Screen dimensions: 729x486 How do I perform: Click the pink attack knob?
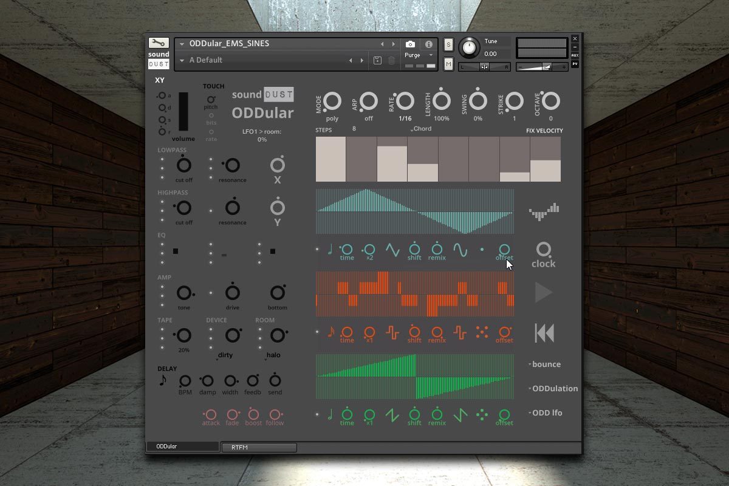point(211,414)
